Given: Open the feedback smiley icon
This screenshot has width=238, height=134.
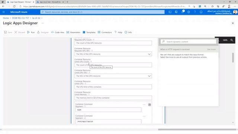Looking at the screenshot, I should tap(201, 12).
